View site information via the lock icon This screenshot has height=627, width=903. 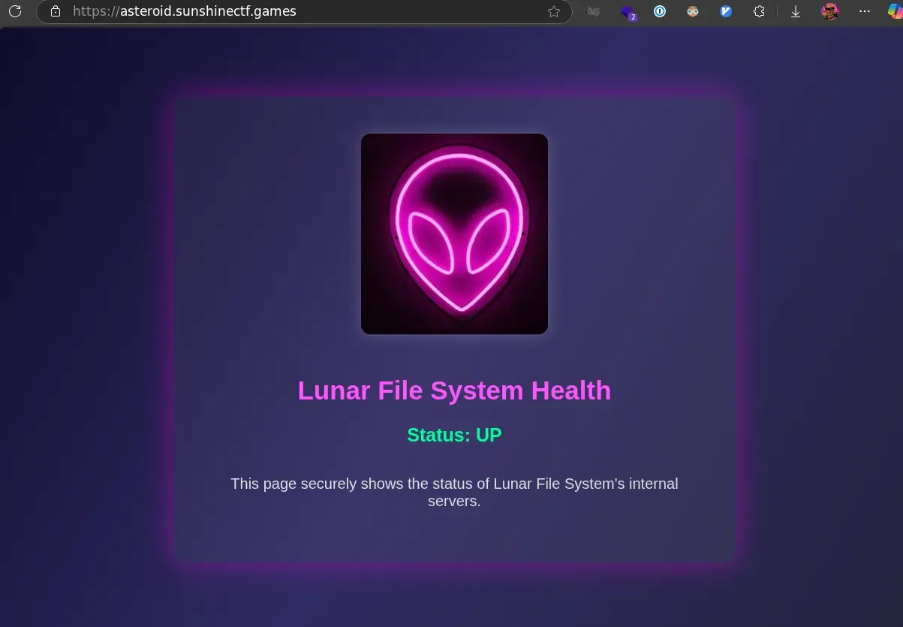pos(55,11)
